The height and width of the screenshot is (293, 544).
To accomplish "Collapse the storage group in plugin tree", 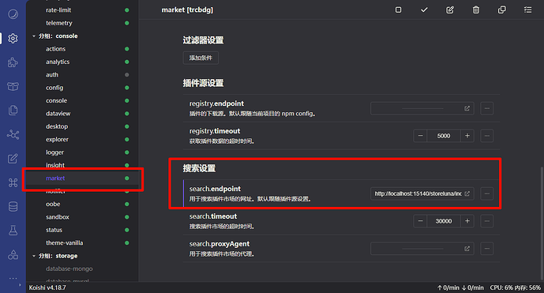I will (34, 256).
